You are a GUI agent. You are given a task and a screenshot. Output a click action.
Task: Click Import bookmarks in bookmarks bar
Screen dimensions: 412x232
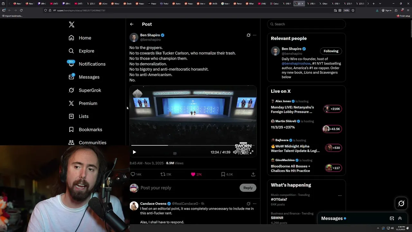click(12, 16)
